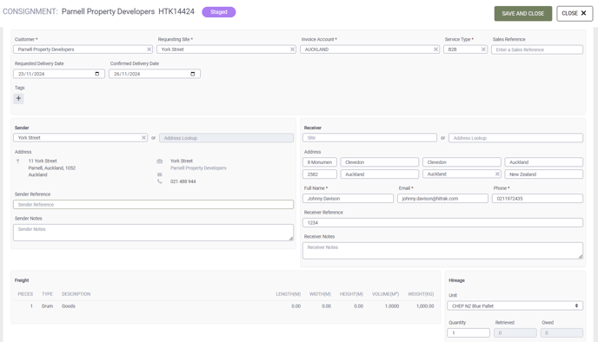
Task: Open the Requested Delivery Date calendar picker
Action: [x=96, y=74]
